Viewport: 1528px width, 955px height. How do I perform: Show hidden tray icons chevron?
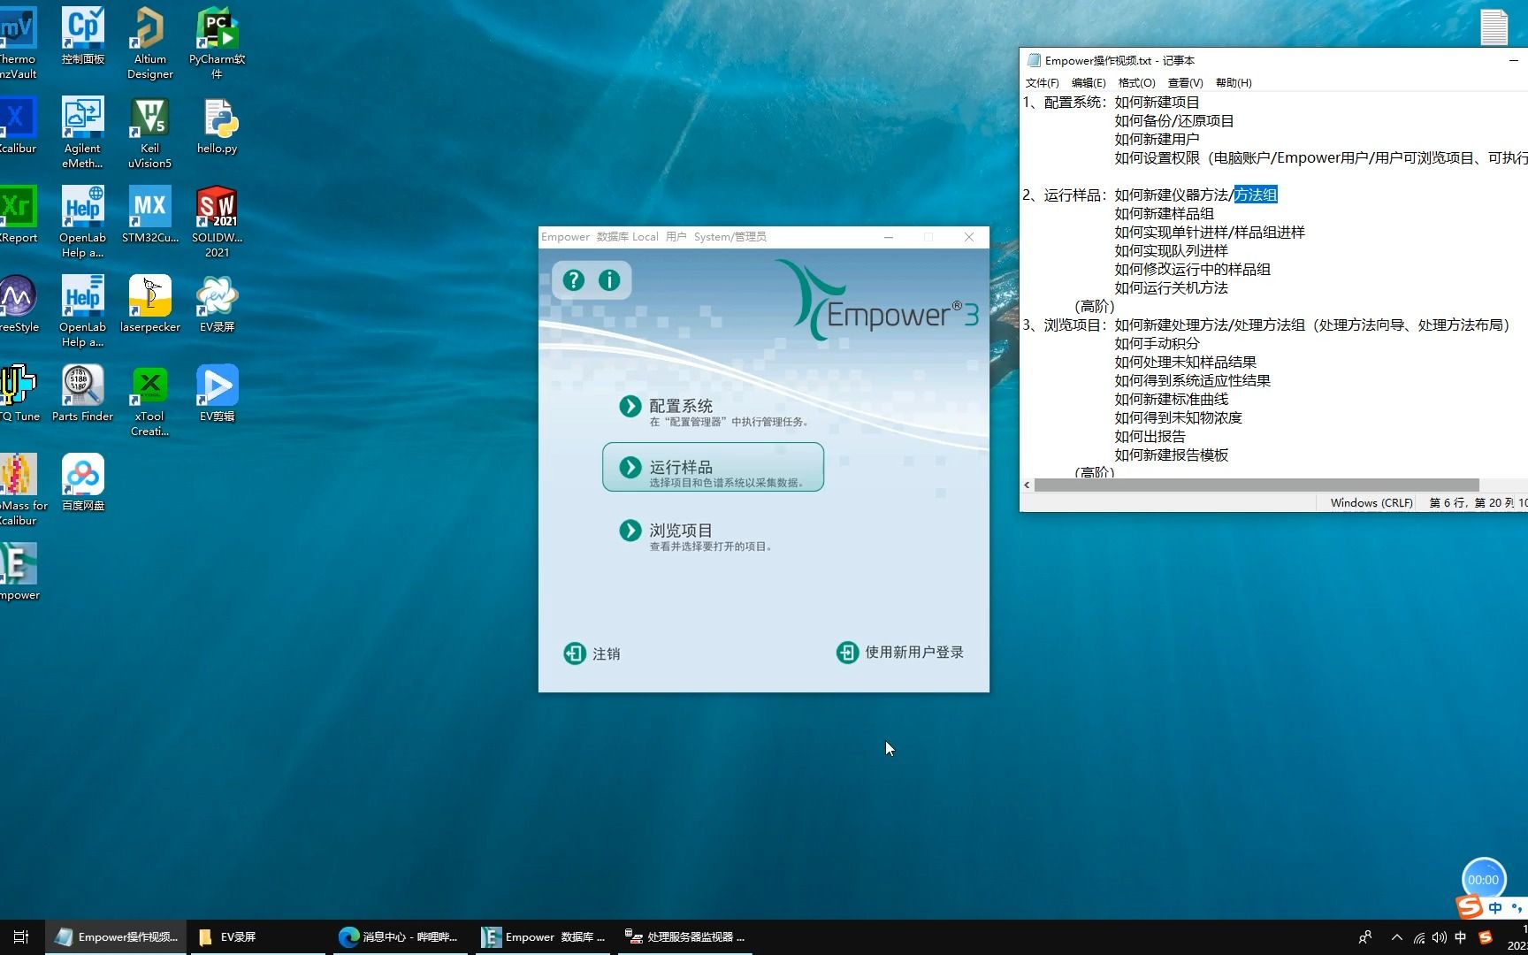click(1396, 937)
